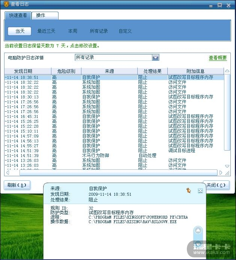
Task: Click the horizontal scrollbar thumb
Action: [x=119, y=172]
